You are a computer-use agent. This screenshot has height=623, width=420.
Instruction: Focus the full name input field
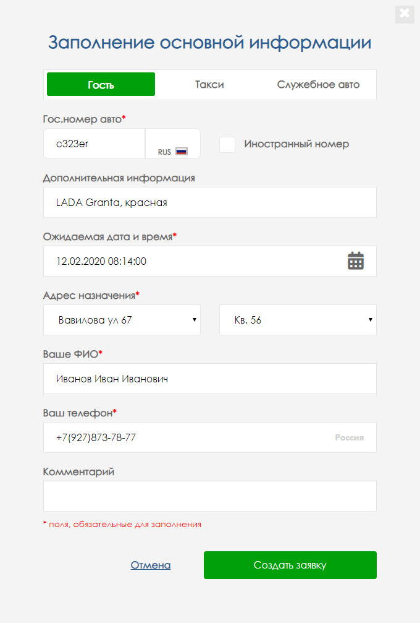point(209,379)
